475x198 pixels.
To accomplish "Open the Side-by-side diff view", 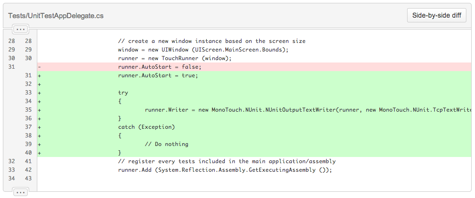I will [437, 16].
